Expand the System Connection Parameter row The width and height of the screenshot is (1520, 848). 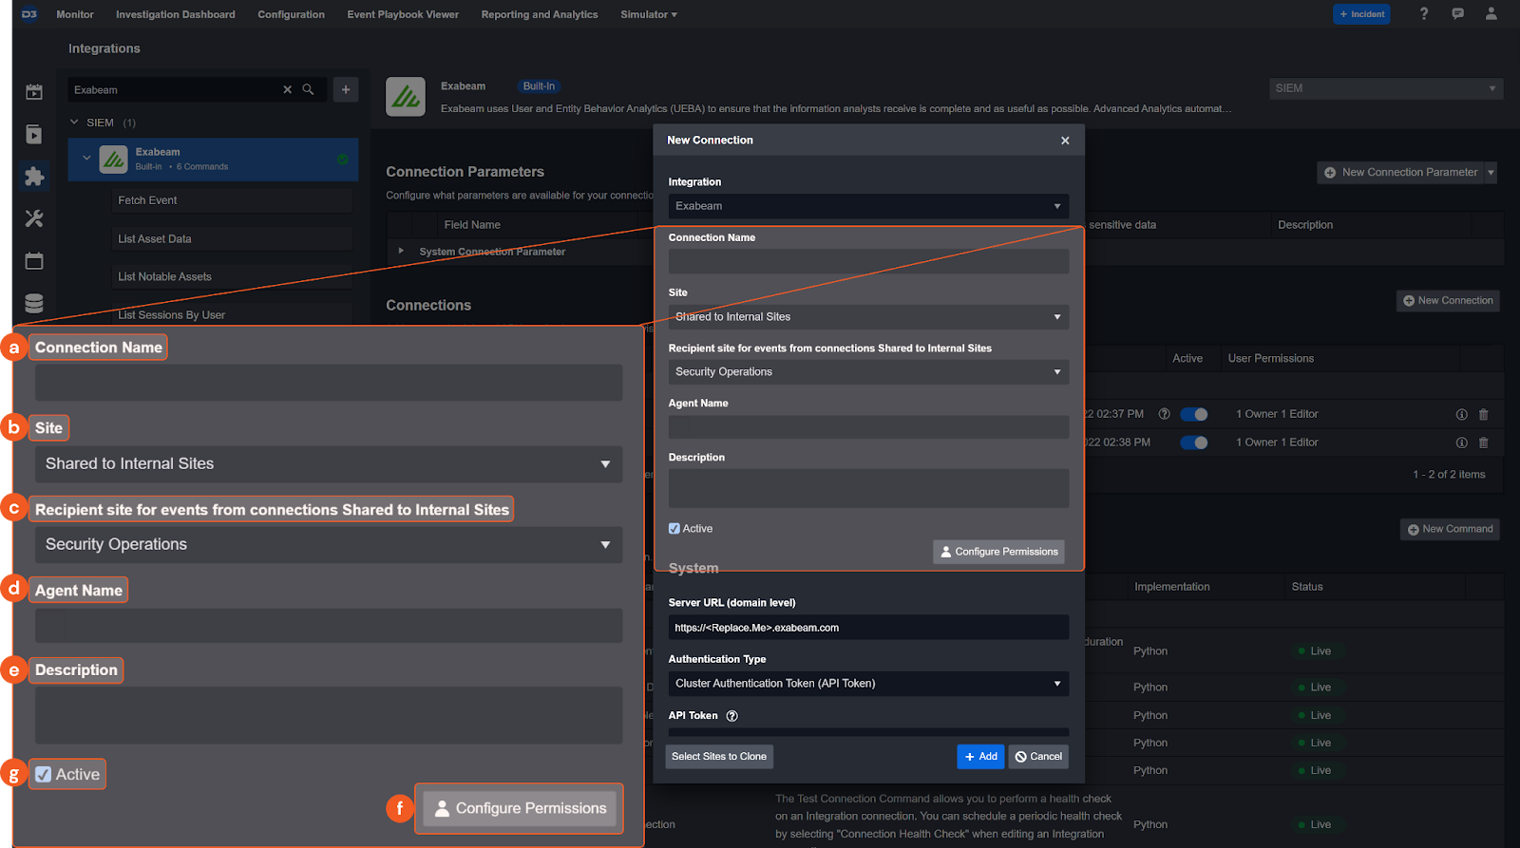(x=401, y=252)
